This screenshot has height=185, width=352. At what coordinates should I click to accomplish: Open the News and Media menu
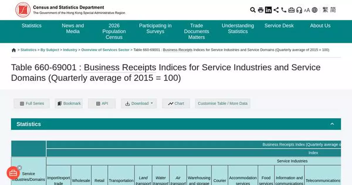72,29
